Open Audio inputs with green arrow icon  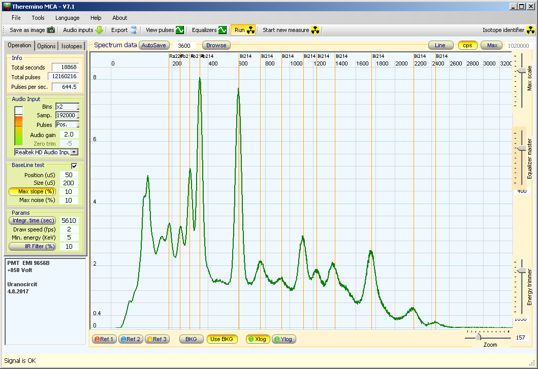pos(99,30)
